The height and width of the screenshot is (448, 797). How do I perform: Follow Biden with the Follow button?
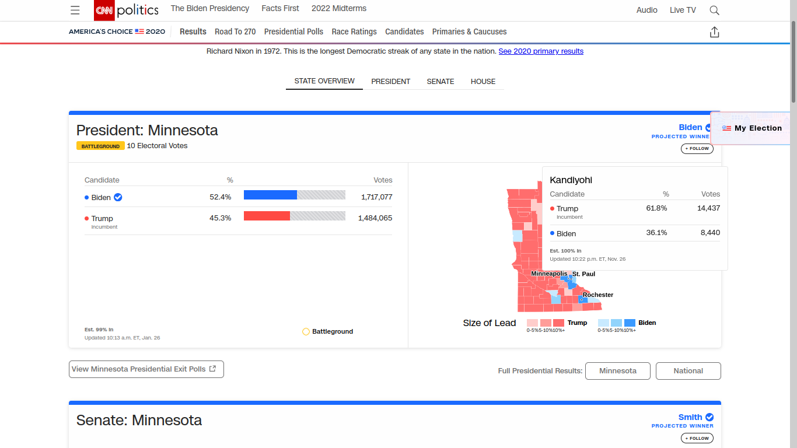click(x=697, y=149)
